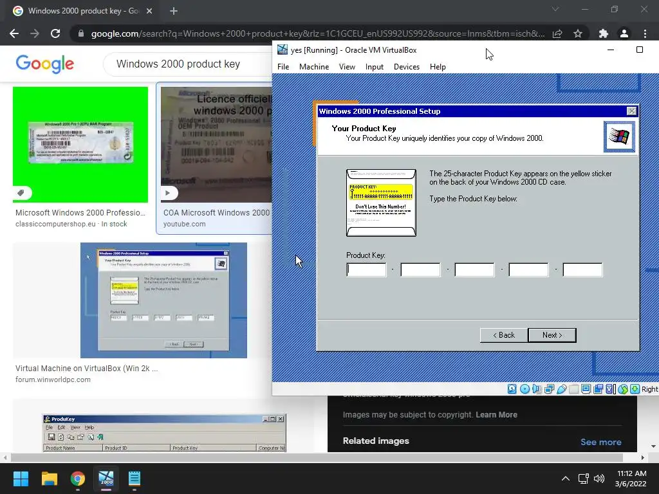Viewport: 659px width, 494px height.
Task: Click the third Product Key input box
Action: point(474,270)
